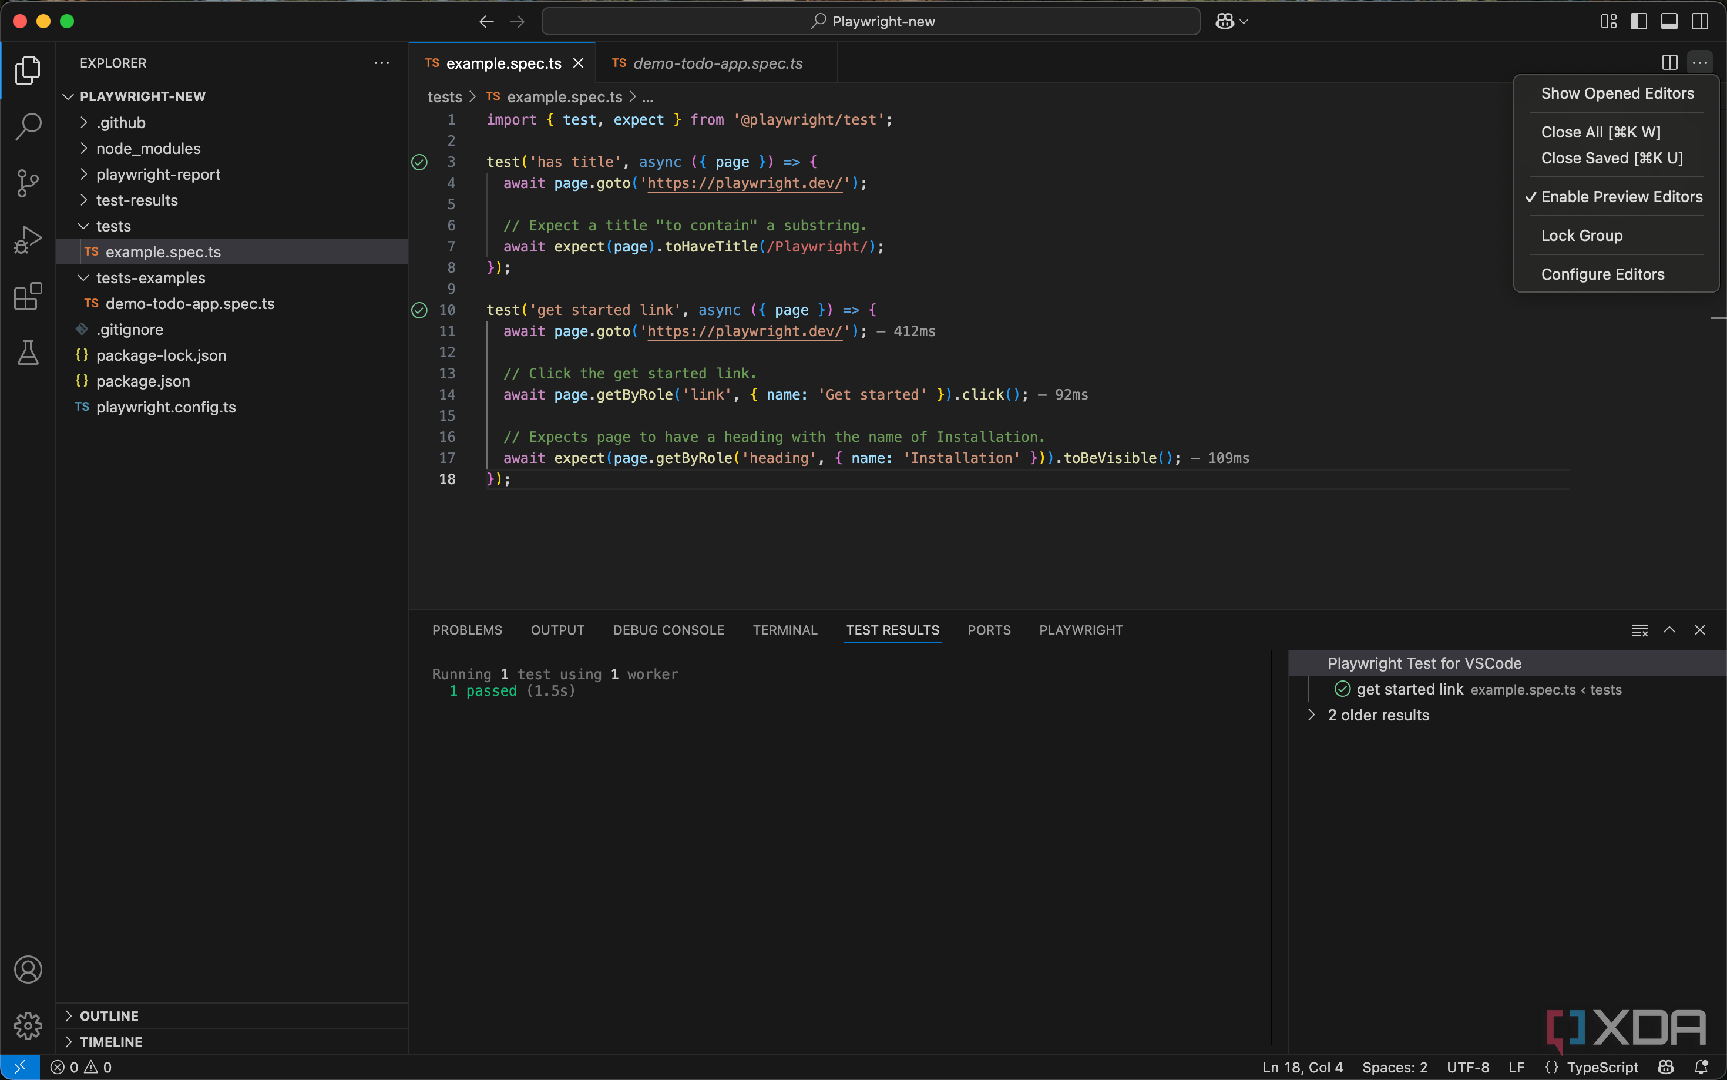Image resolution: width=1727 pixels, height=1080 pixels.
Task: Expand the 2 older results row
Action: [x=1506, y=715]
